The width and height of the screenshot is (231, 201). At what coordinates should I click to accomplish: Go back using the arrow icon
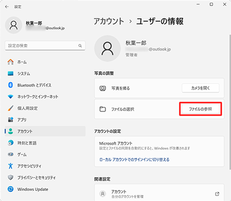(x=7, y=7)
